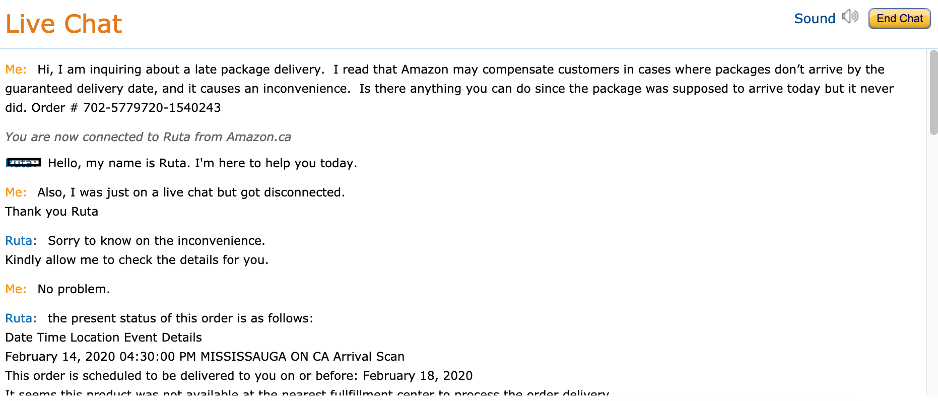This screenshot has height=401, width=938.
Task: Click the 'Ruta:' label in blue text
Action: pos(21,240)
